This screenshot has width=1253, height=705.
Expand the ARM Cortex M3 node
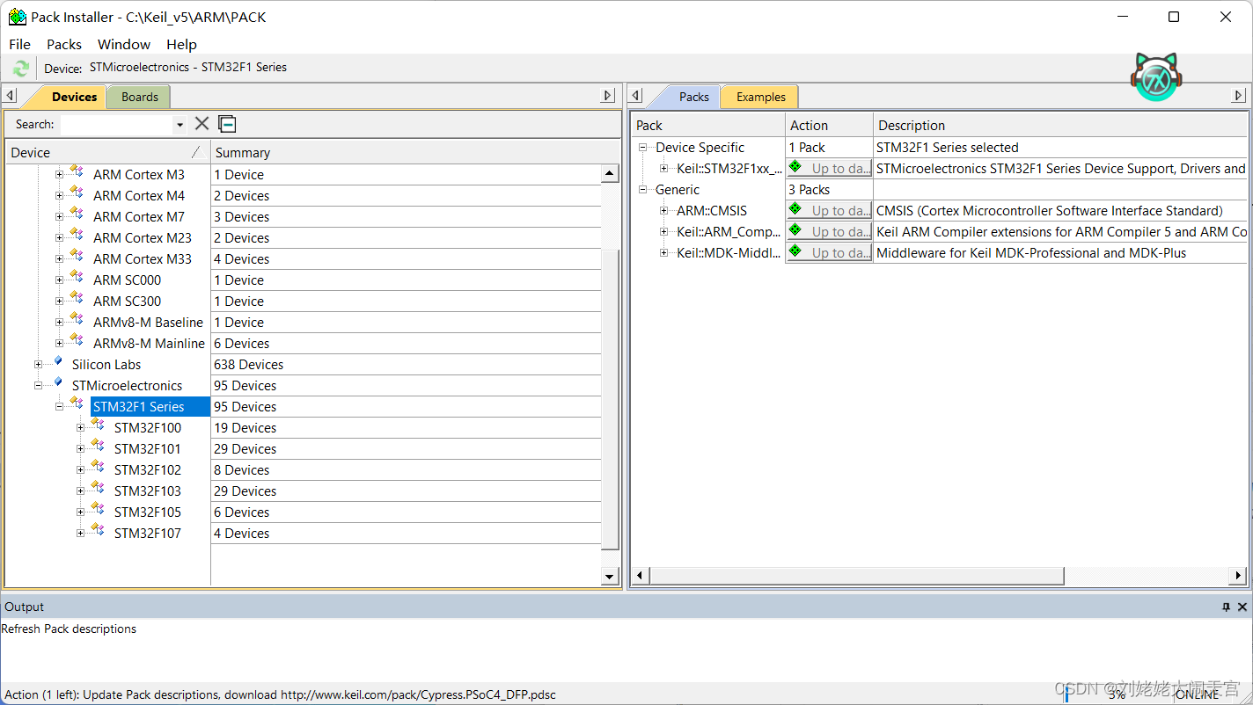59,174
